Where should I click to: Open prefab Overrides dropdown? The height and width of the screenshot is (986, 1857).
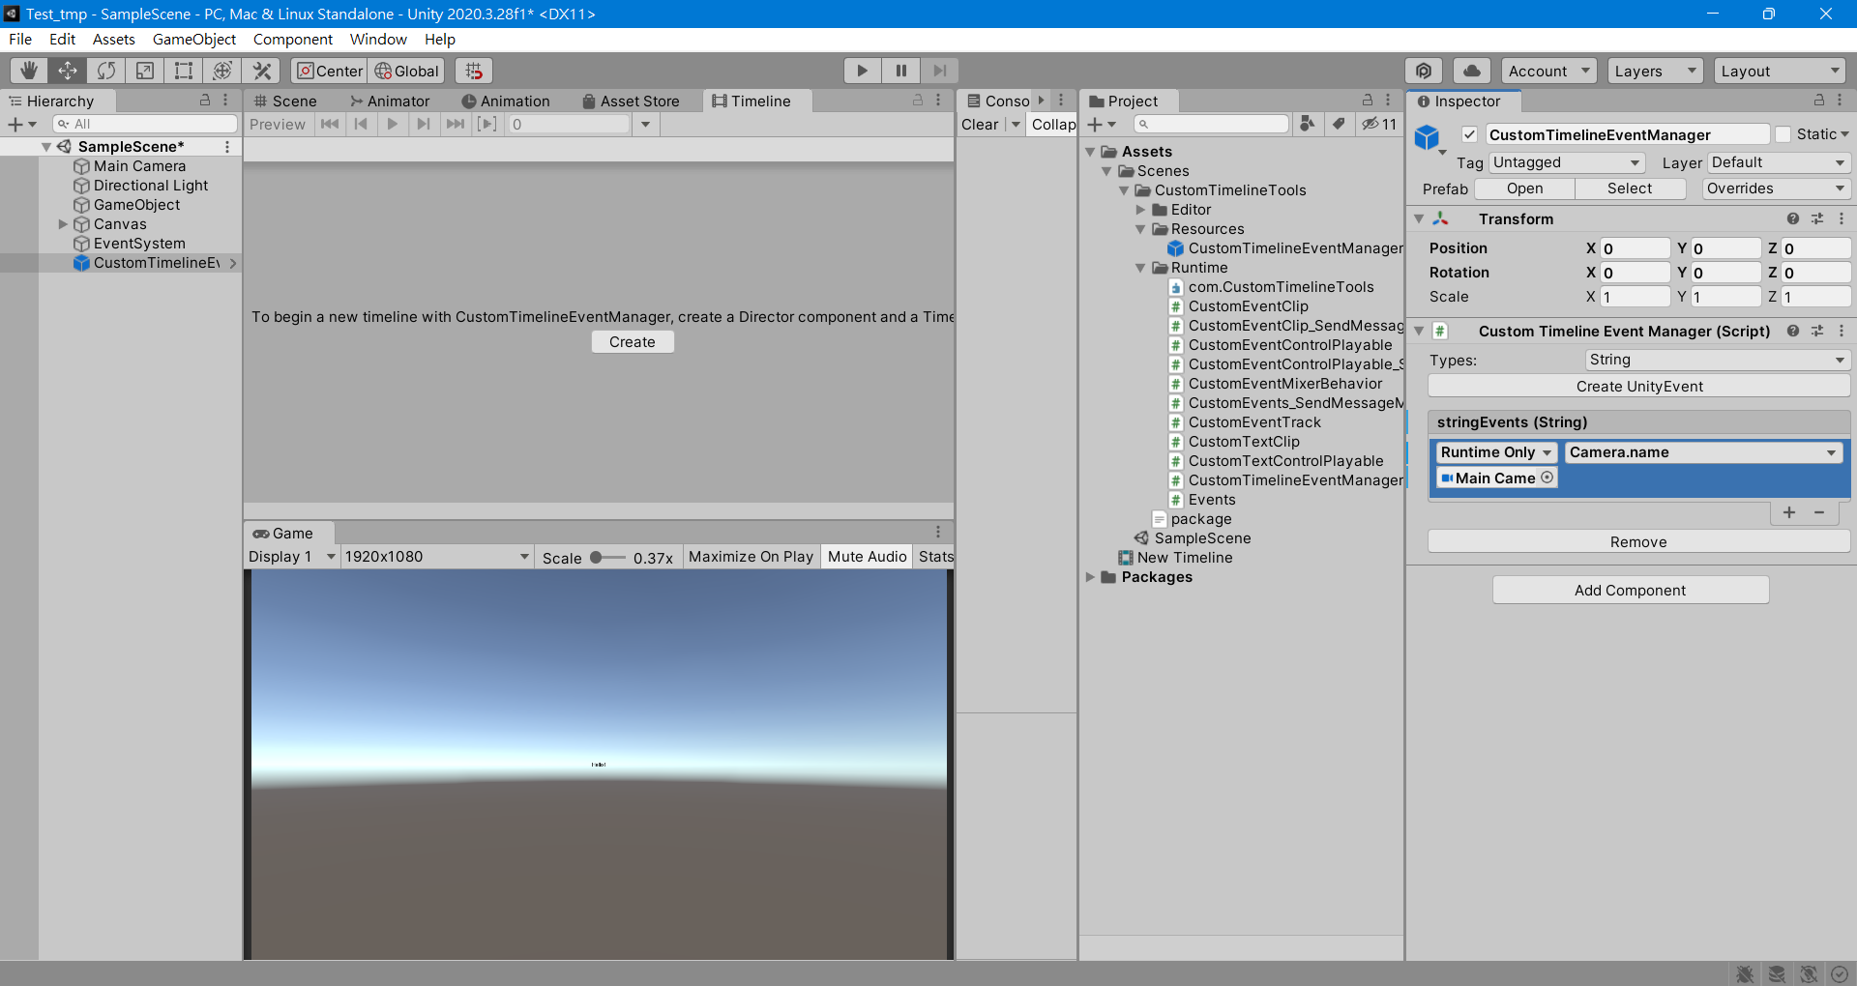click(1776, 188)
